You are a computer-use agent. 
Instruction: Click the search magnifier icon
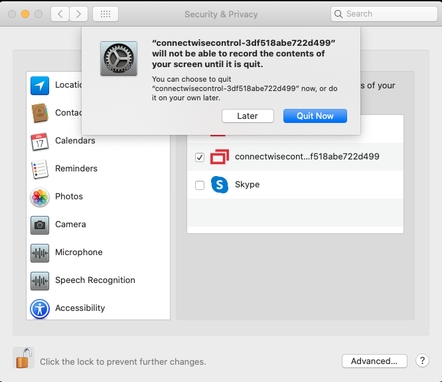point(338,14)
